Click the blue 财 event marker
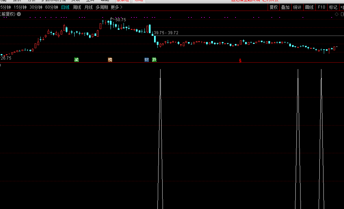 (146, 60)
